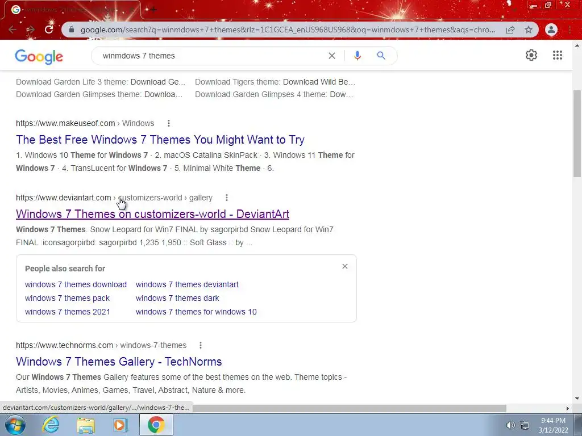Click the Google search input field

[211, 56]
